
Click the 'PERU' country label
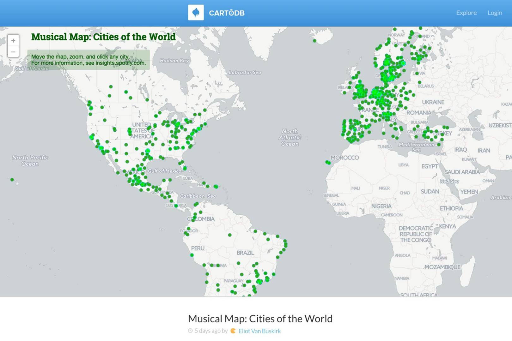198,248
